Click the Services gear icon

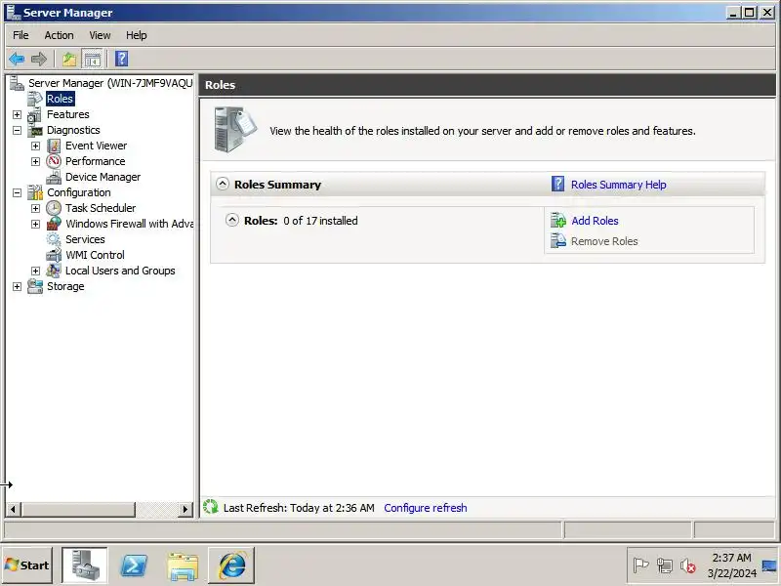pyautogui.click(x=54, y=239)
